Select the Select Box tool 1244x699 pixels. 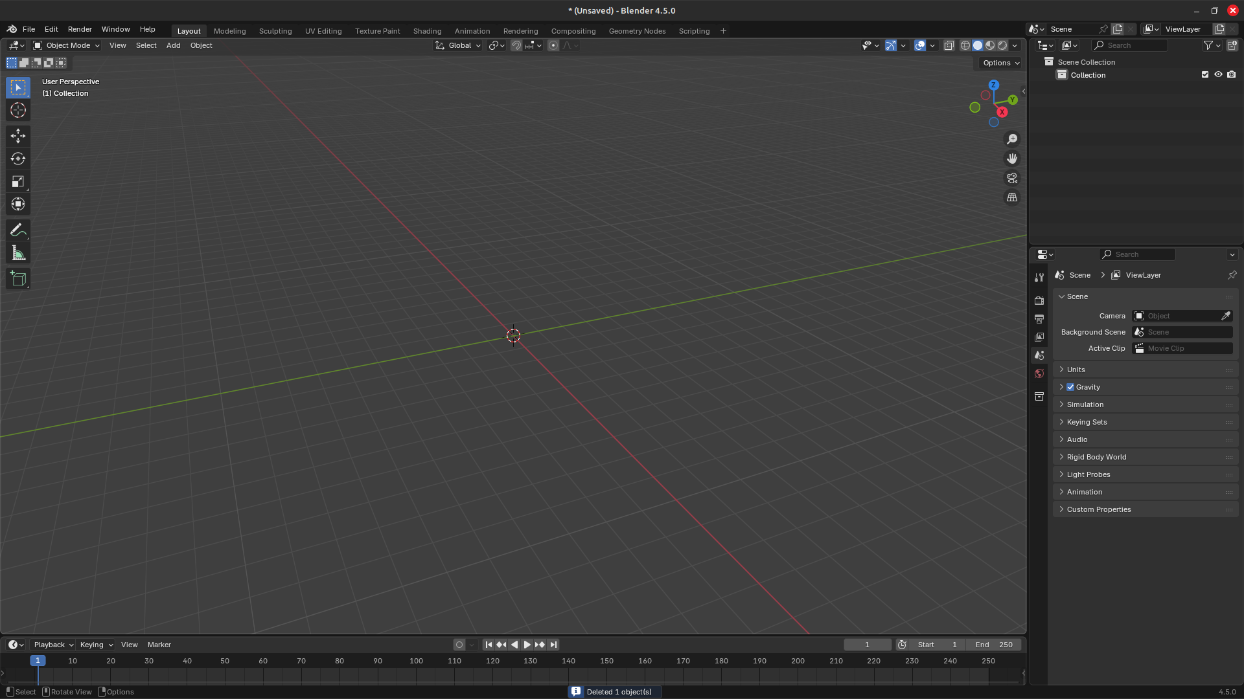click(x=18, y=87)
